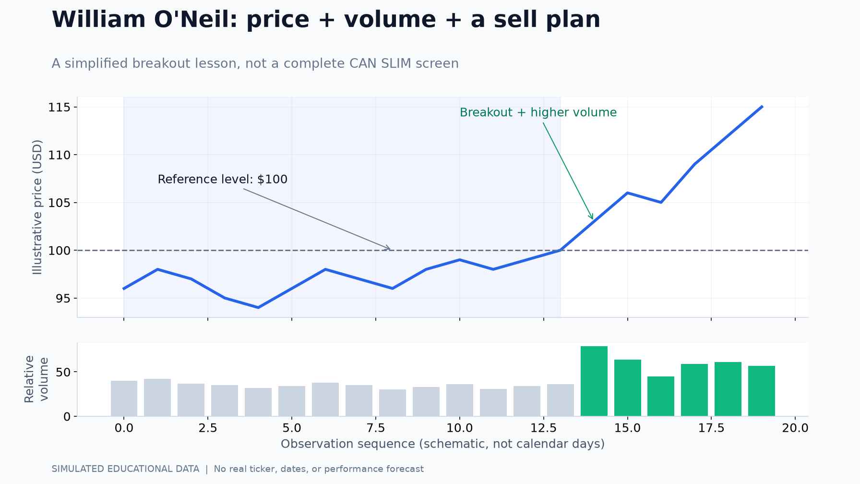
Task: Click the price line low near 94
Action: (258, 307)
